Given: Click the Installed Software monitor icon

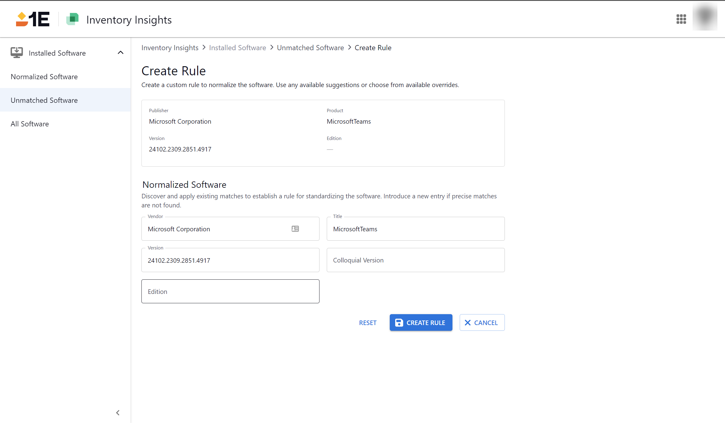Looking at the screenshot, I should coord(17,53).
